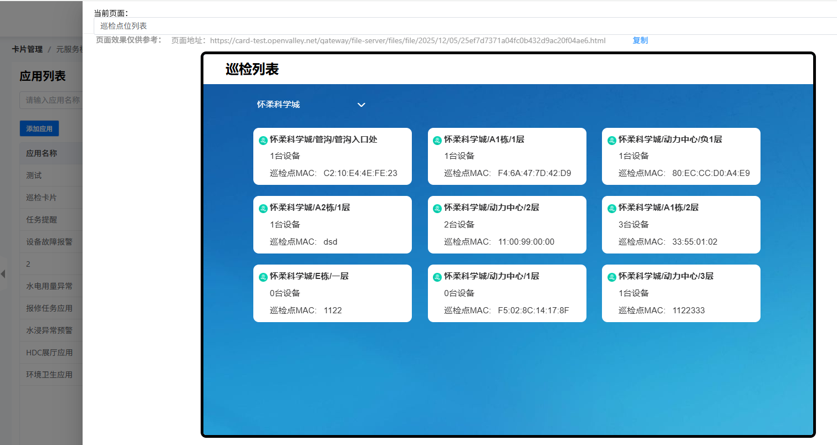837x445 pixels.
Task: Click location icon on 动力中心/2层 card
Action: click(437, 209)
